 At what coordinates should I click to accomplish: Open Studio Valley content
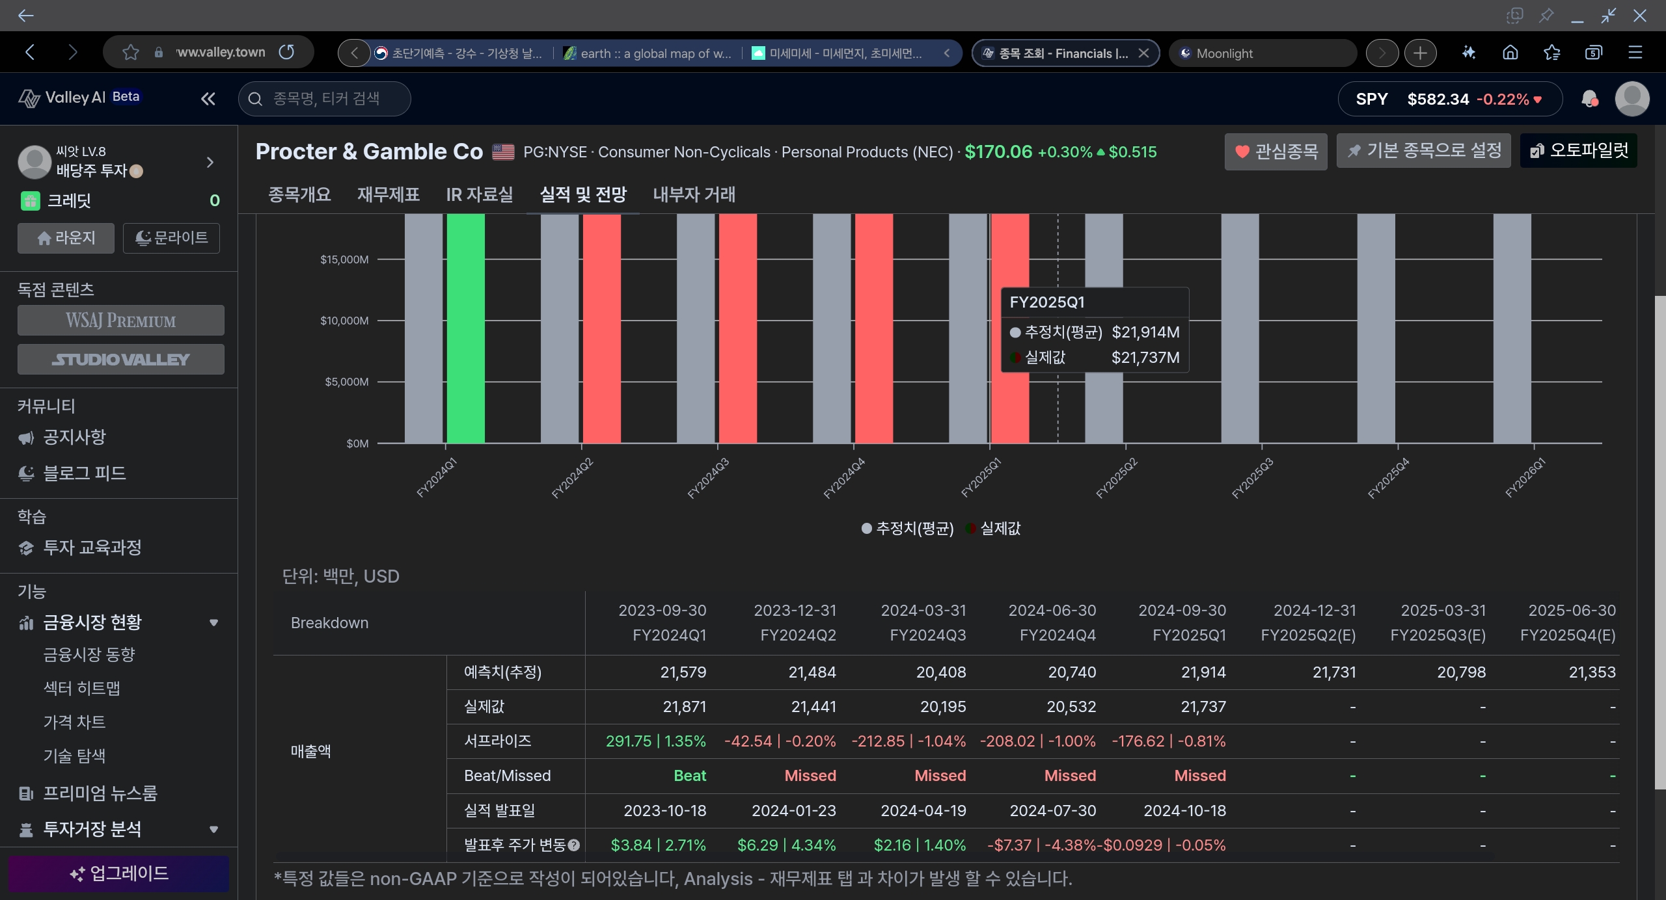(x=121, y=360)
